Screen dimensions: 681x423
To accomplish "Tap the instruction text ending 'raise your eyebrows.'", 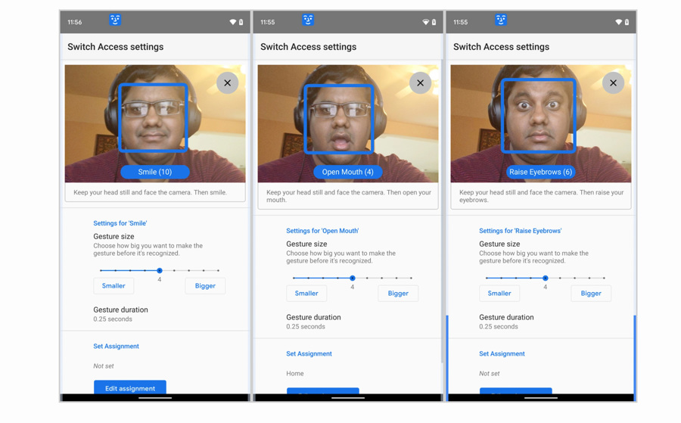I will click(542, 196).
